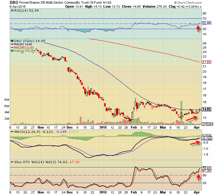Click the RSI line icon beside RSI(14)

12,11
